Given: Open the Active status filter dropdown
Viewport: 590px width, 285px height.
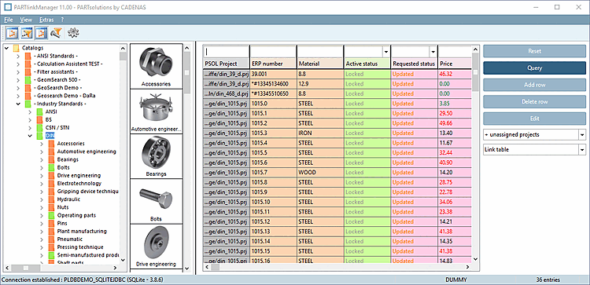Looking at the screenshot, I should pos(386,51).
